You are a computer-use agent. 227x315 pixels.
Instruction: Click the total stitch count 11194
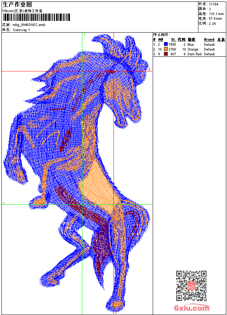point(213,4)
